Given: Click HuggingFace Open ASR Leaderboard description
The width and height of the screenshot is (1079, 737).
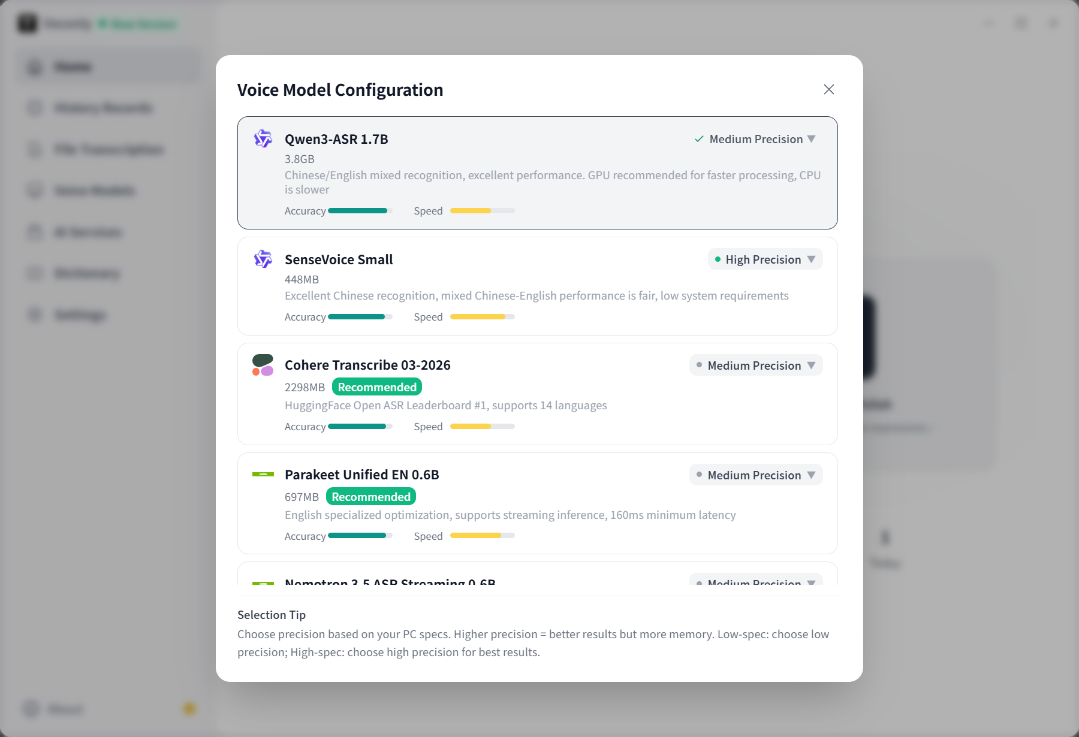Looking at the screenshot, I should pos(446,406).
